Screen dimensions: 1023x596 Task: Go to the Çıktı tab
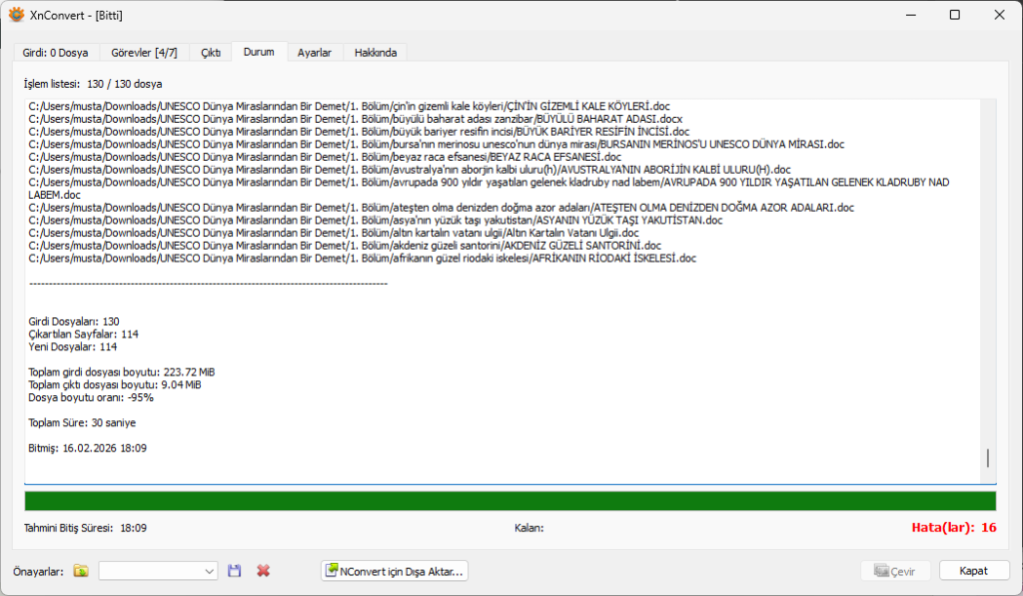pyautogui.click(x=210, y=53)
